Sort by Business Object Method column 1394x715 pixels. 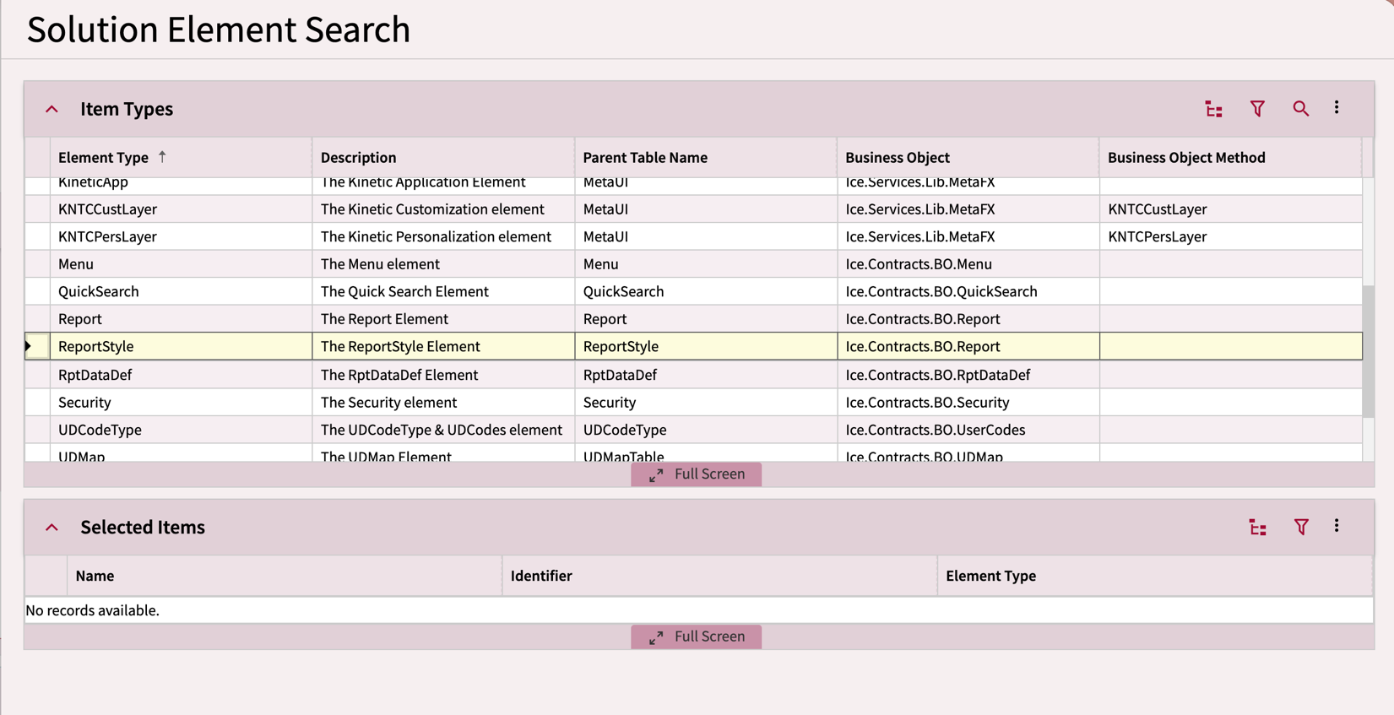1230,158
